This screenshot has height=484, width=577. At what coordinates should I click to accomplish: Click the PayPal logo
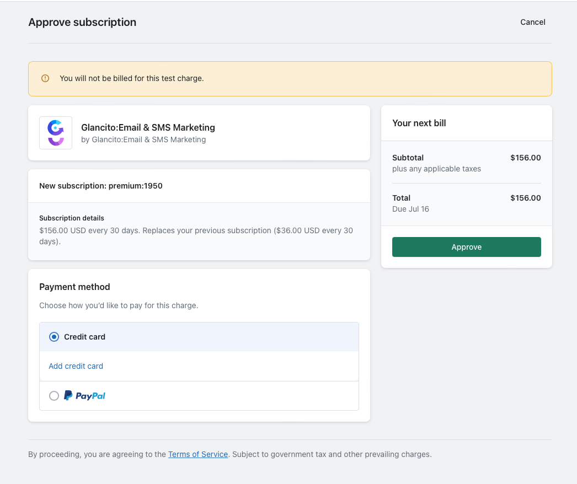[84, 396]
